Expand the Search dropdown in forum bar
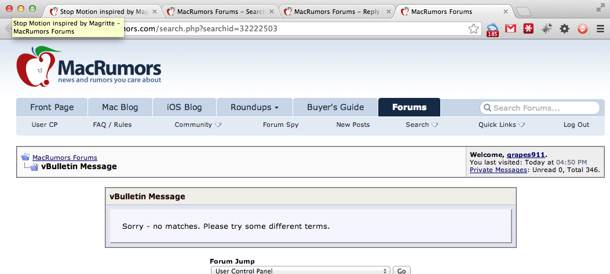The image size is (610, 274). pos(422,125)
